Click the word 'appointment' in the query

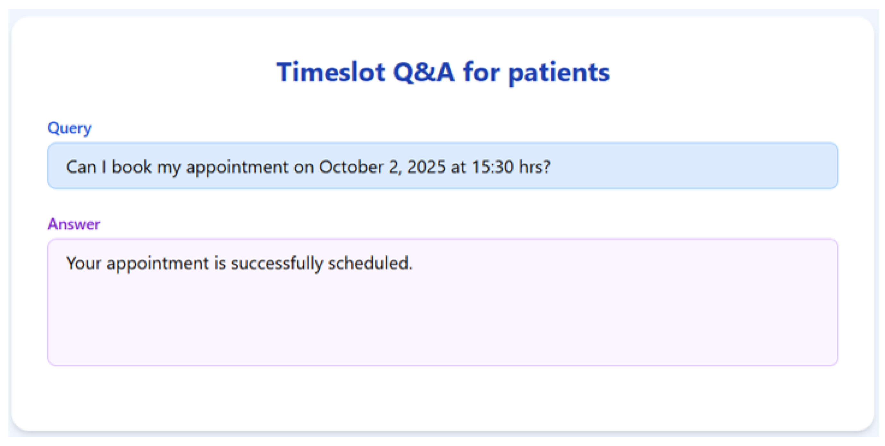237,168
